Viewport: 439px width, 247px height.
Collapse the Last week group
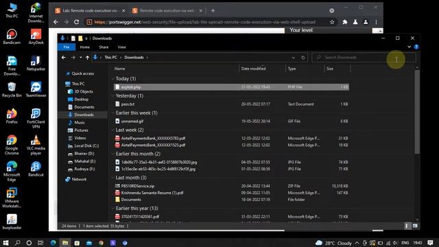[112, 130]
